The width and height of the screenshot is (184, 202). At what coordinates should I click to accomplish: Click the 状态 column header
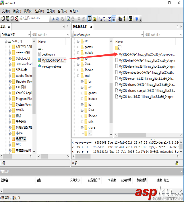[x=167, y=180]
